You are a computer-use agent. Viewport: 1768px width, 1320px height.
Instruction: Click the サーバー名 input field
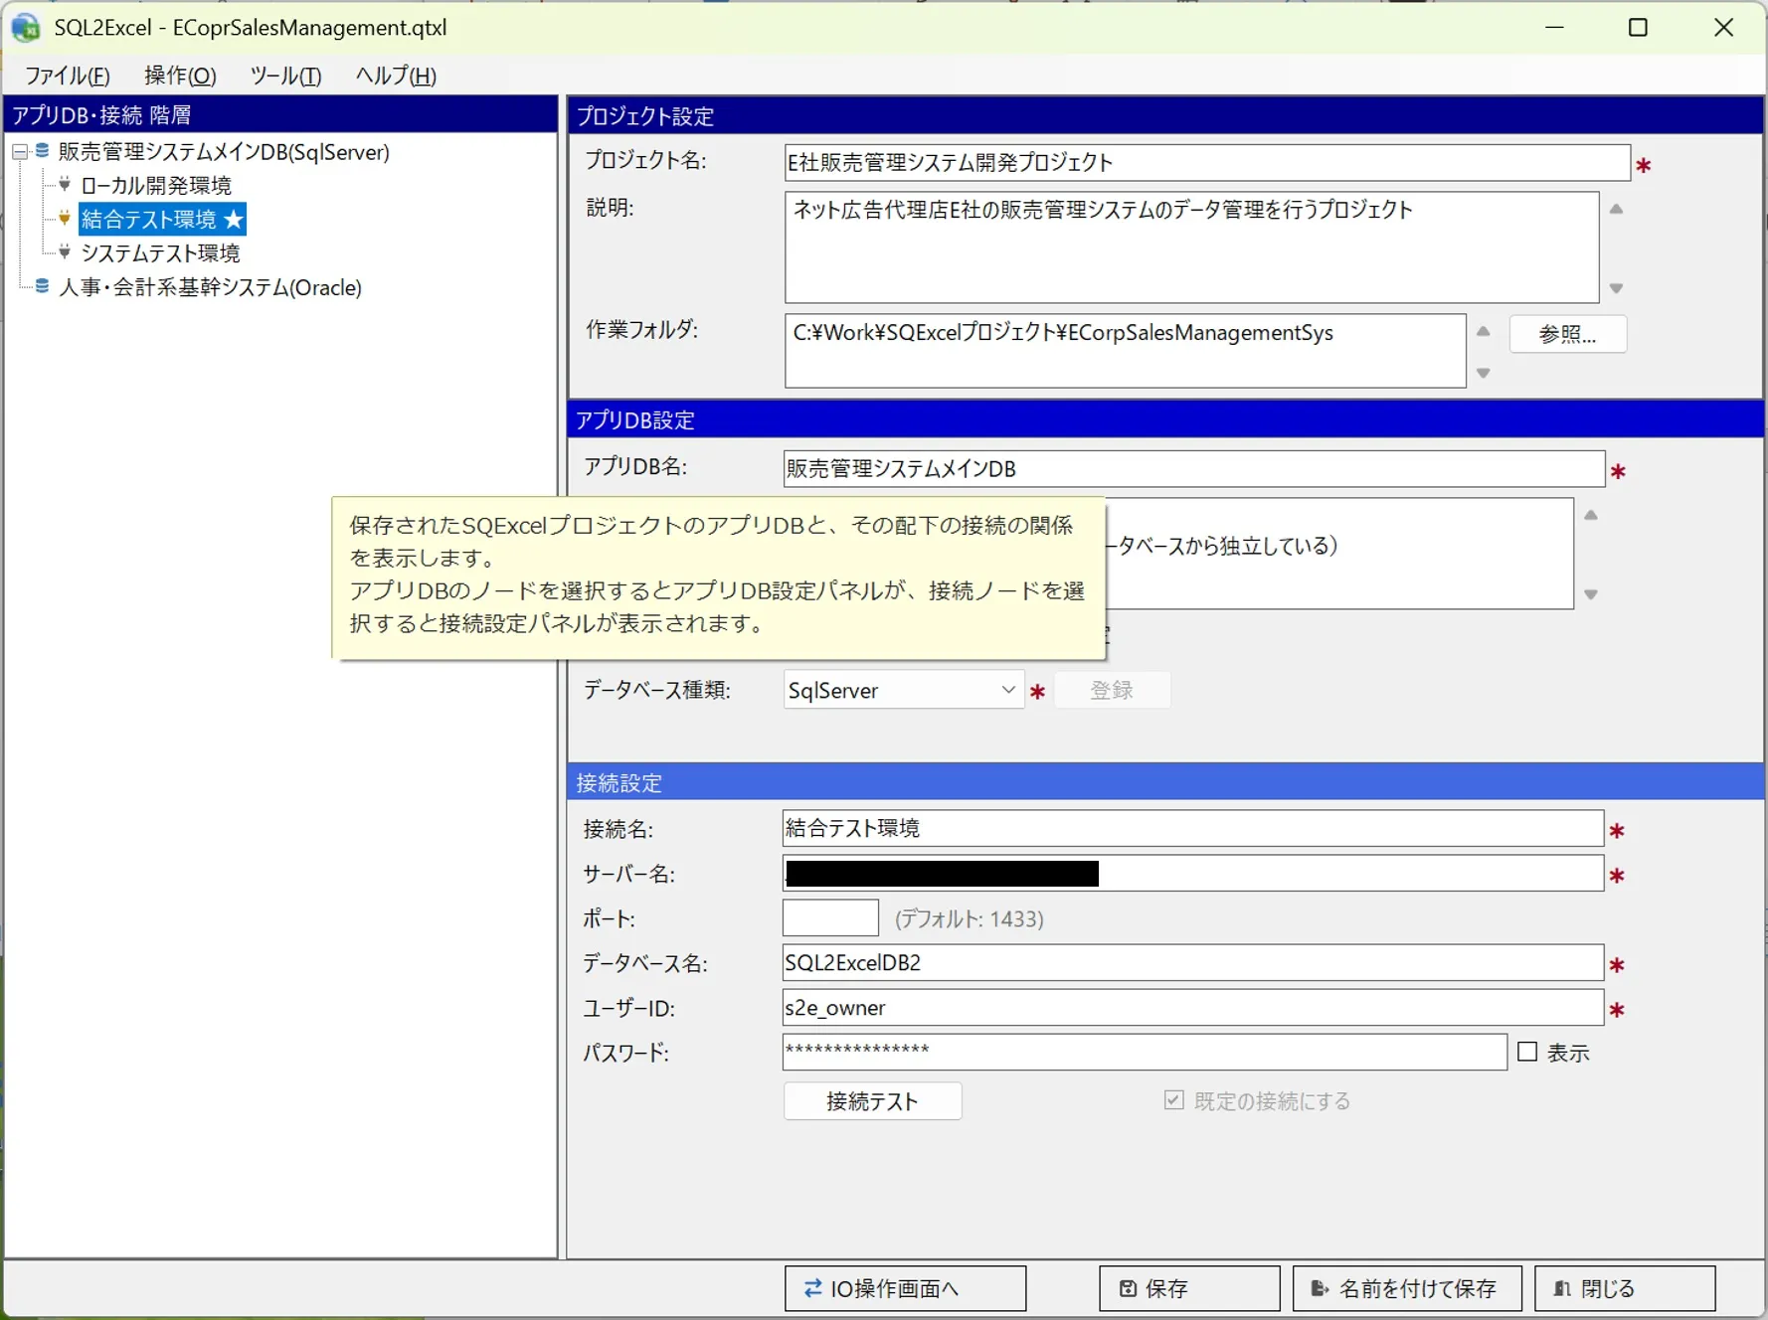pos(1193,873)
